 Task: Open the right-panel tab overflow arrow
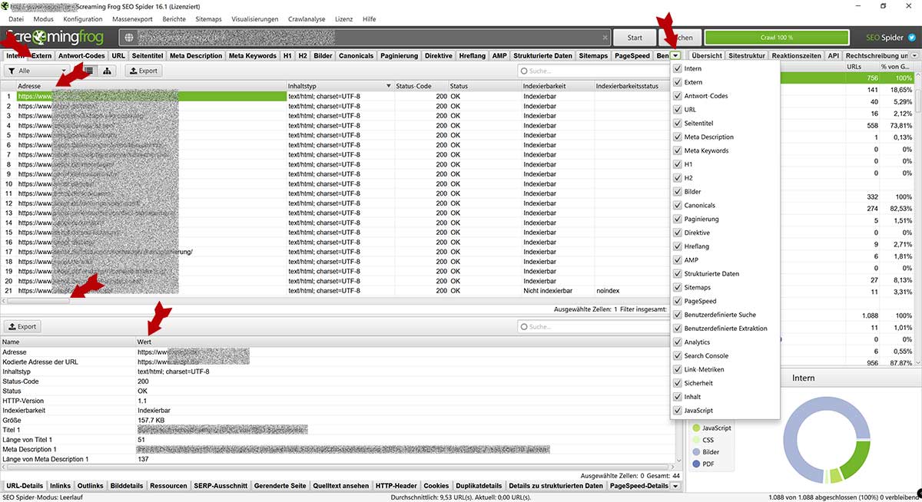914,55
